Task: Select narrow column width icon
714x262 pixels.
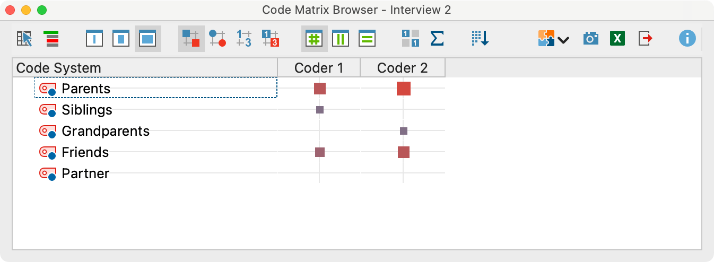Action: 94,39
